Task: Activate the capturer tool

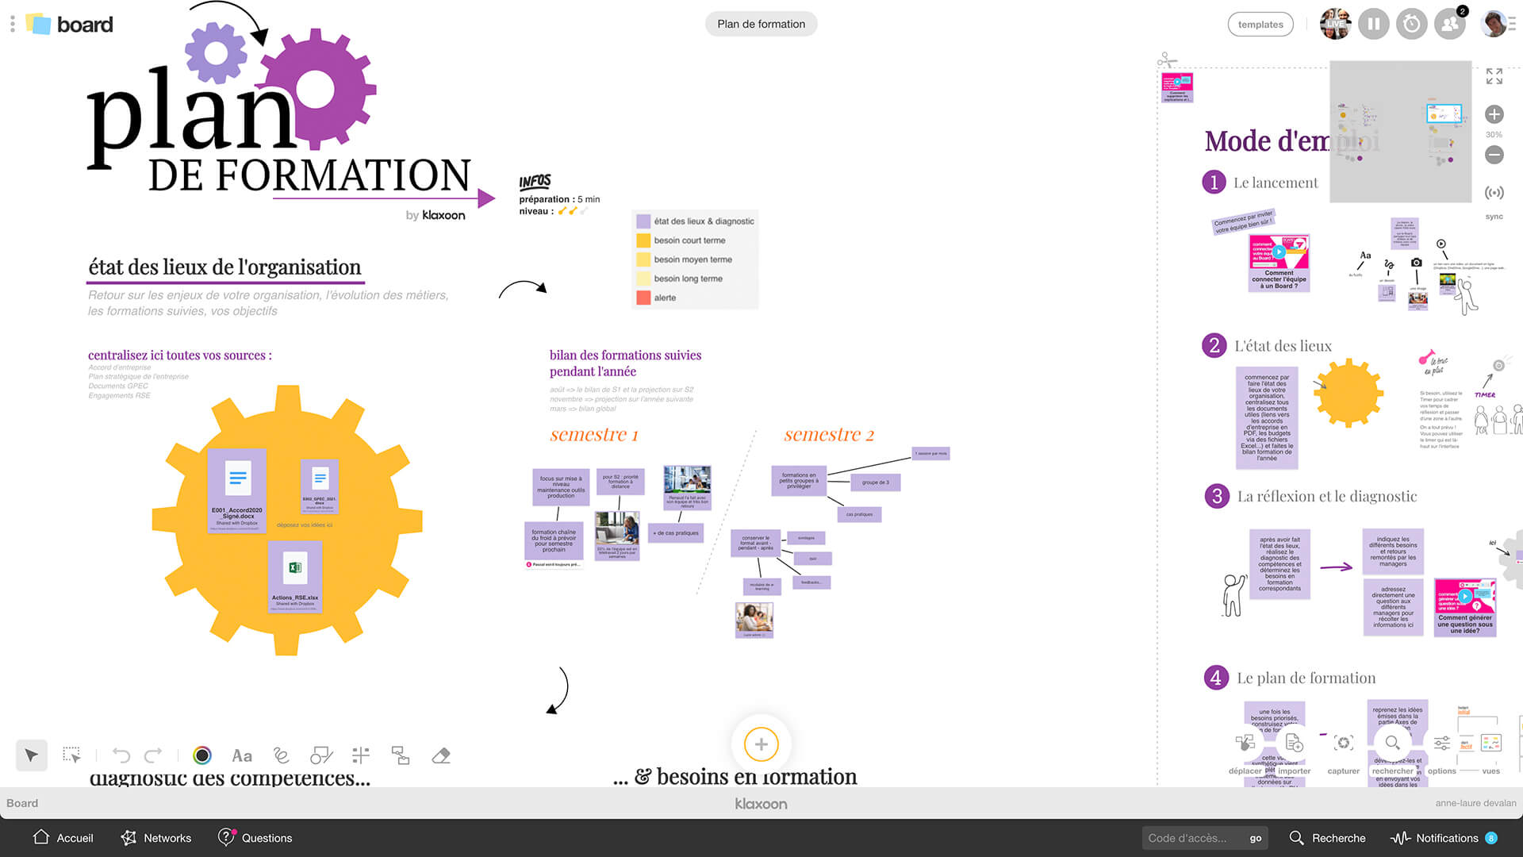Action: pyautogui.click(x=1343, y=744)
